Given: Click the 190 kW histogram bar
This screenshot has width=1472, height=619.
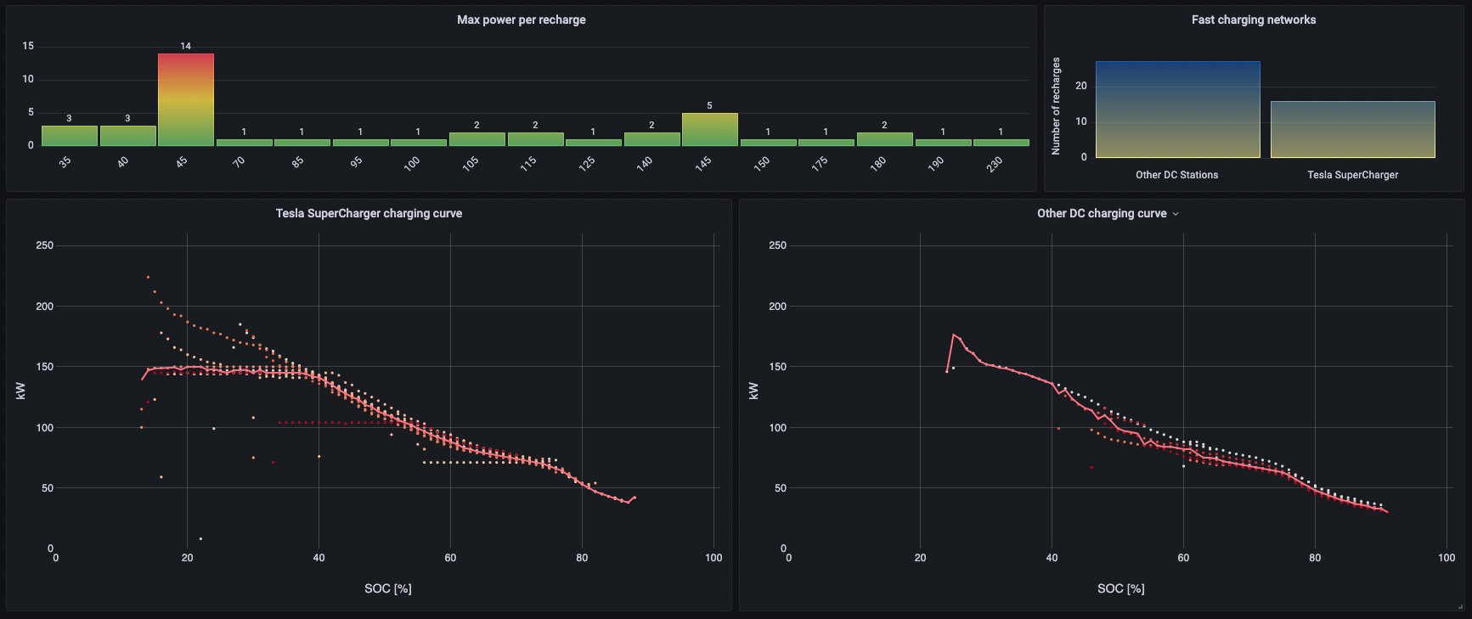Looking at the screenshot, I should click(943, 143).
